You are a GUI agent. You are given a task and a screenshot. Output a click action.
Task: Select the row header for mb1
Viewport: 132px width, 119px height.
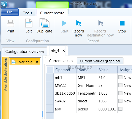coord(50,77)
